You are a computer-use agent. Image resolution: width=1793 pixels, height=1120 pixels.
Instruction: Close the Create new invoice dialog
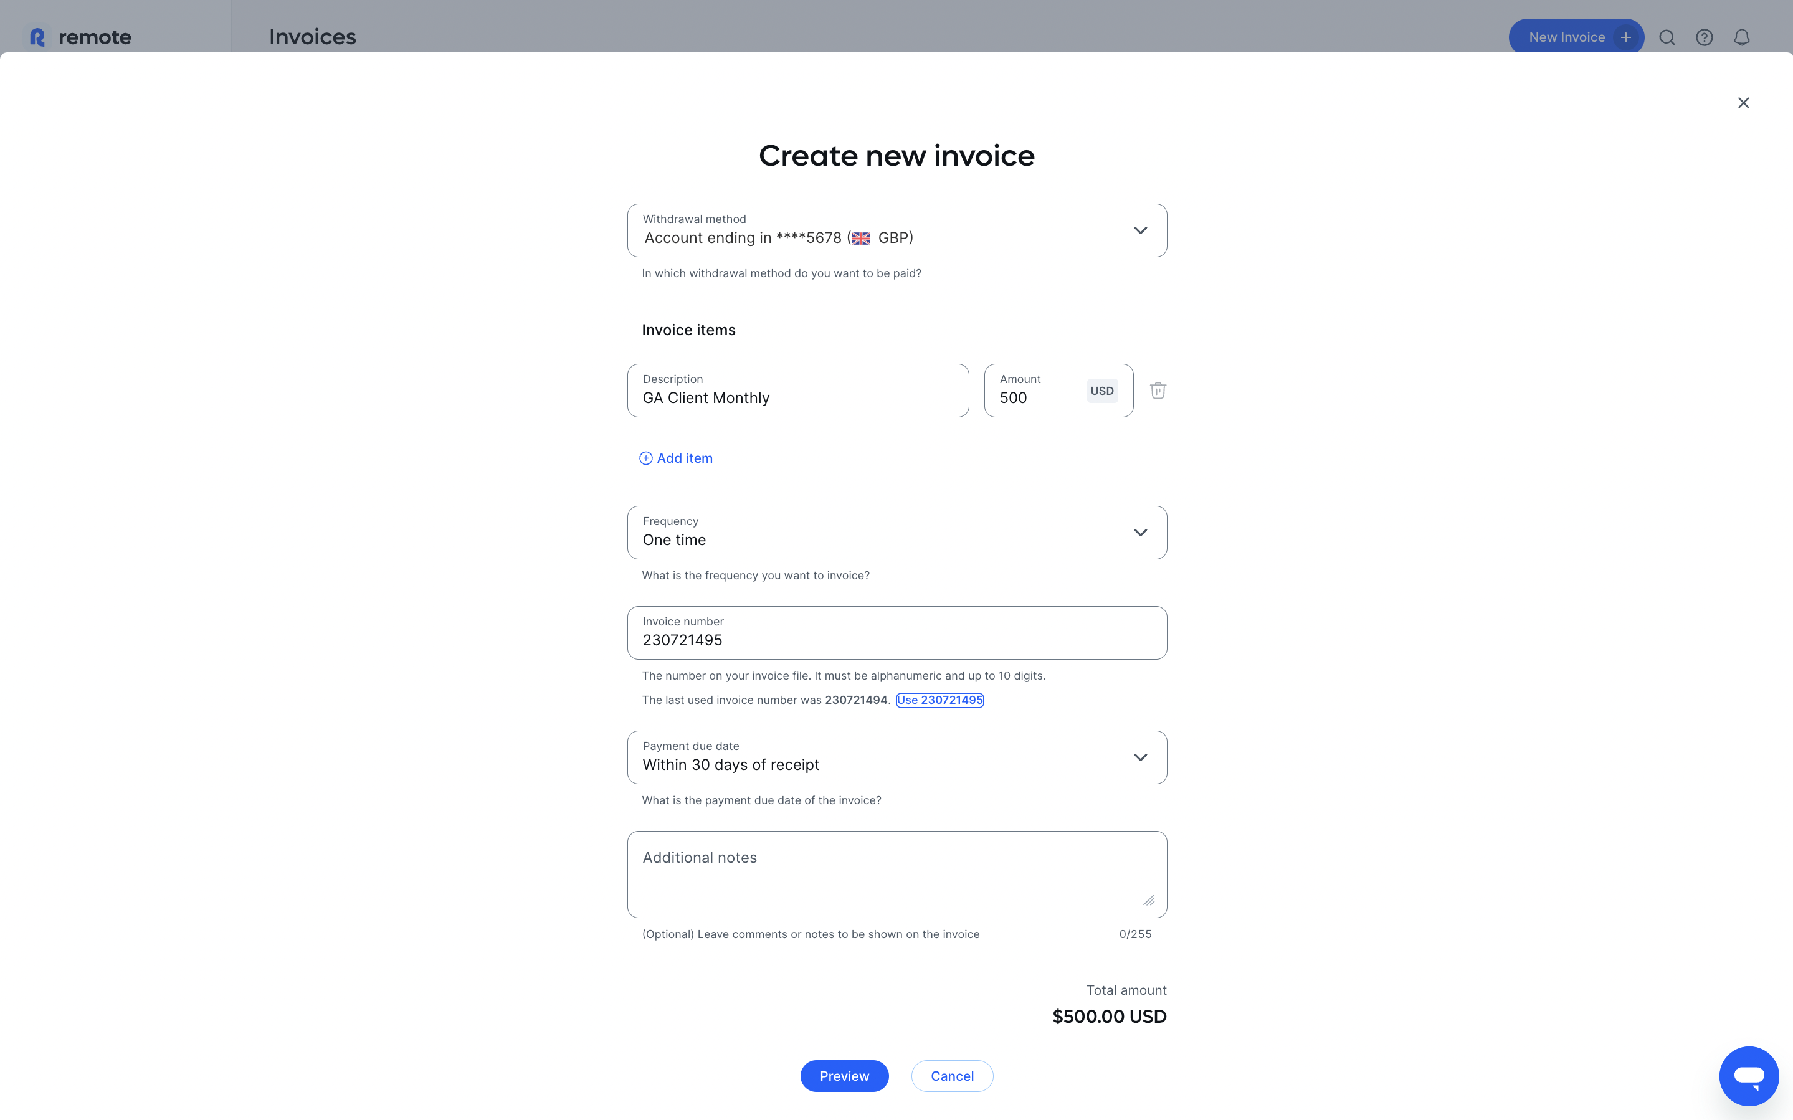click(1743, 102)
